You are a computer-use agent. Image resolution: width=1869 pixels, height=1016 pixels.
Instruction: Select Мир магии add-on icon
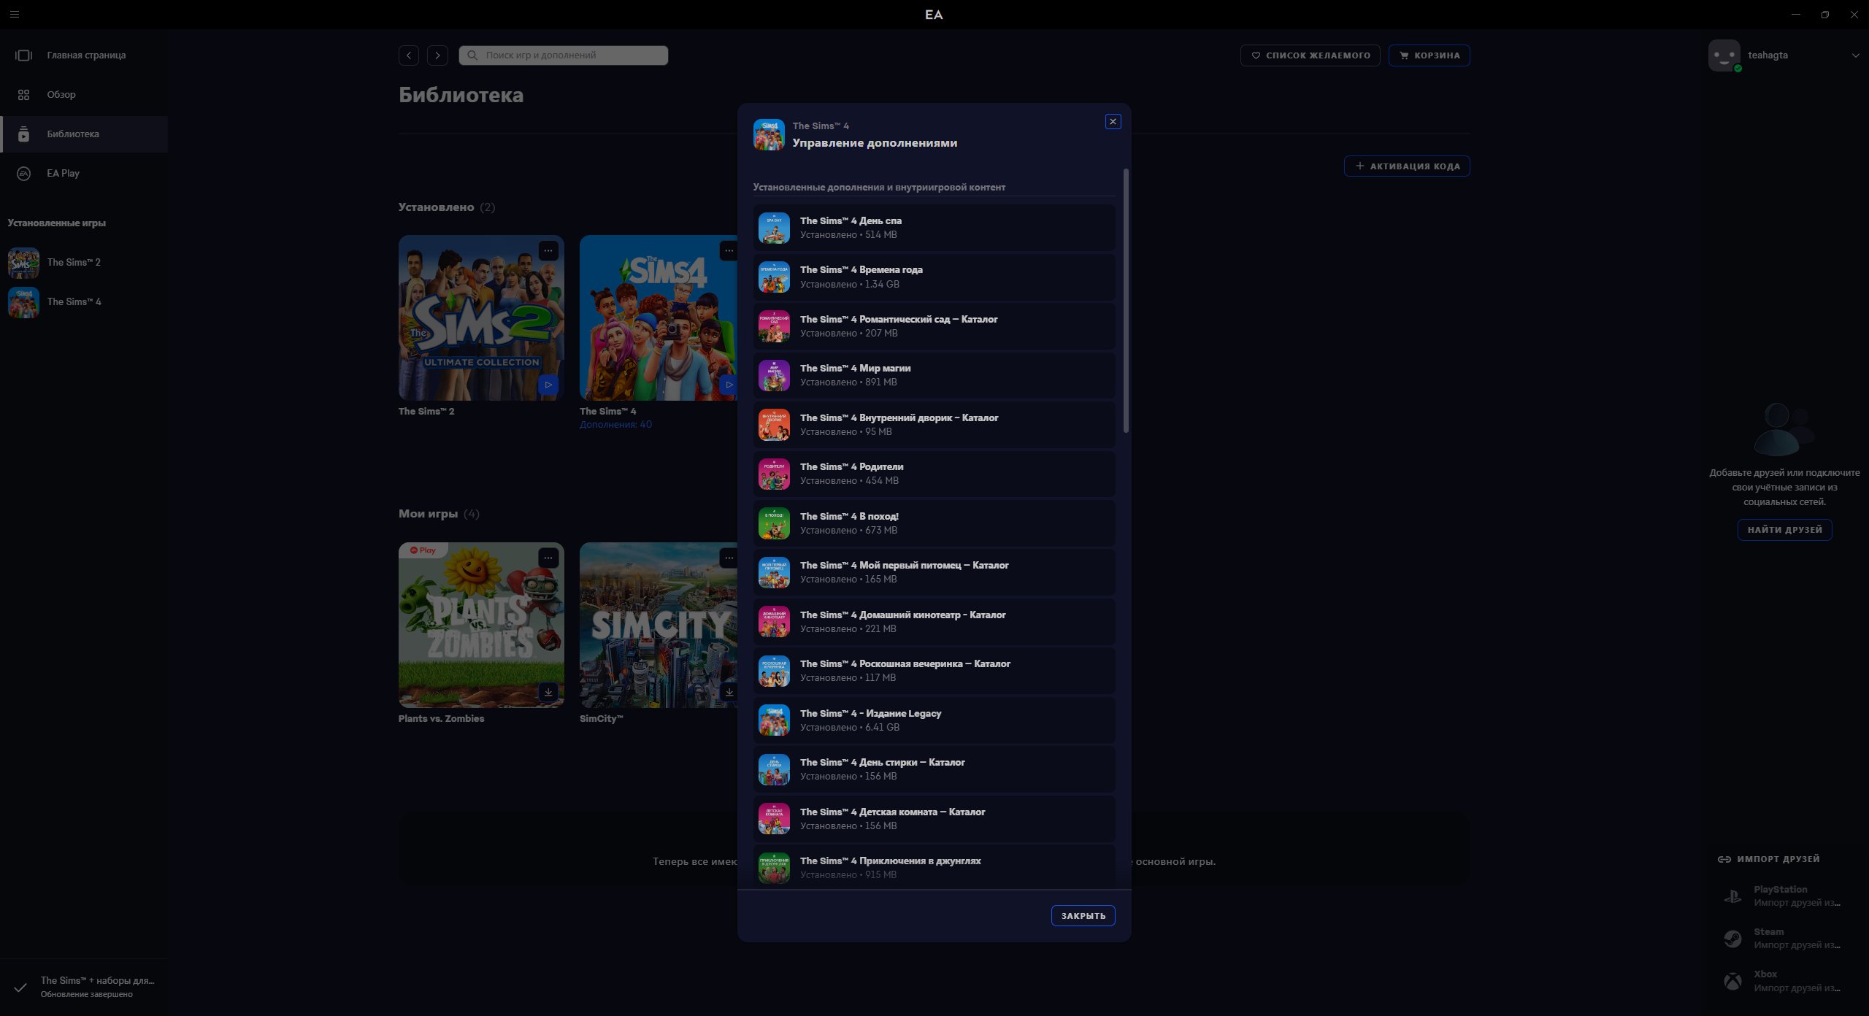click(x=774, y=375)
